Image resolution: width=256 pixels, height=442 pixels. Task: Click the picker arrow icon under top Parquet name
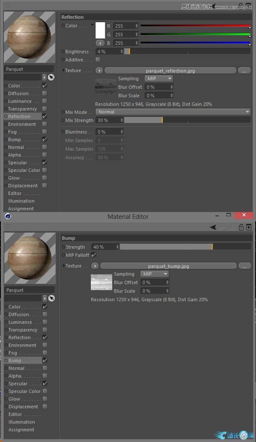pyautogui.click(x=51, y=77)
